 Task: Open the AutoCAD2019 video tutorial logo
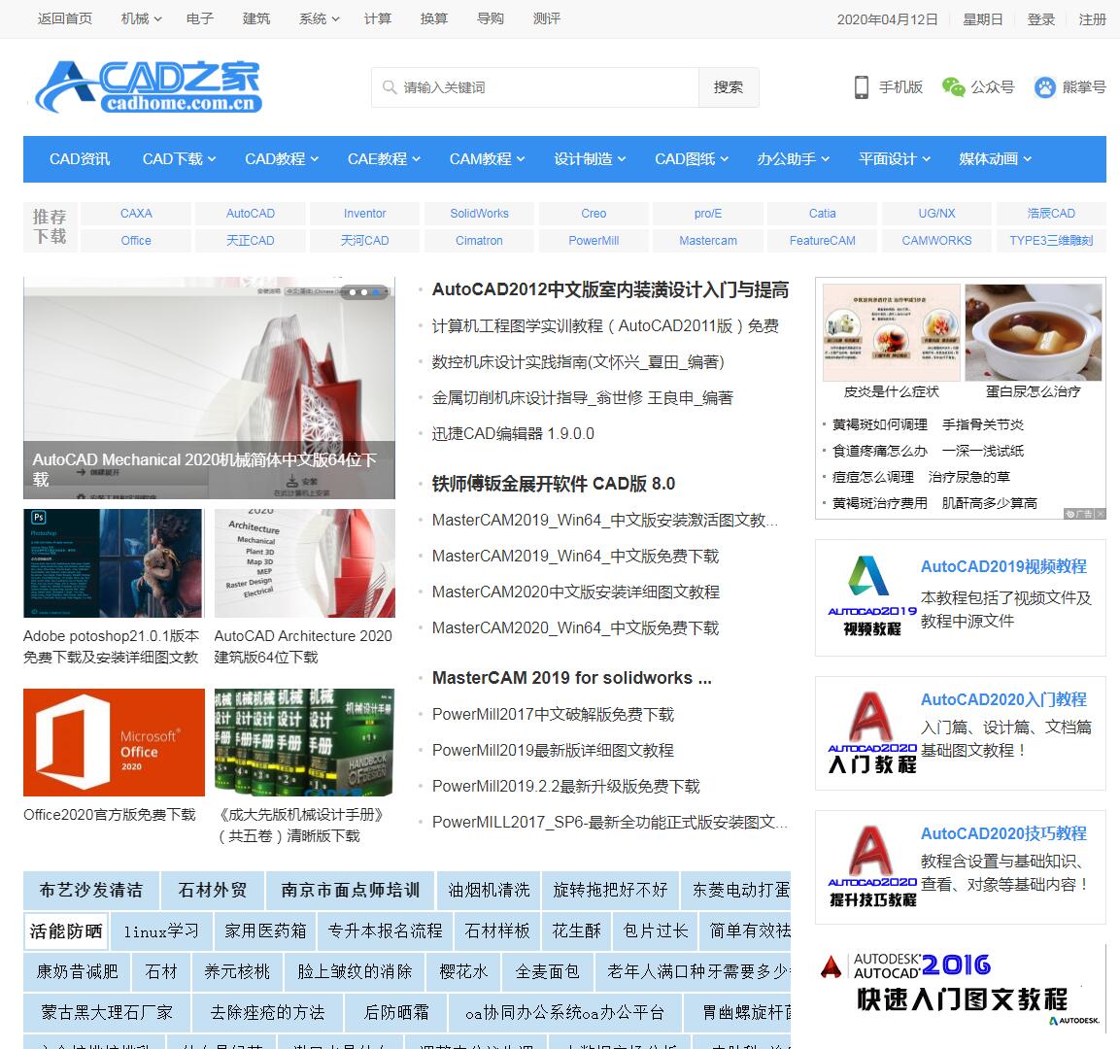871,596
